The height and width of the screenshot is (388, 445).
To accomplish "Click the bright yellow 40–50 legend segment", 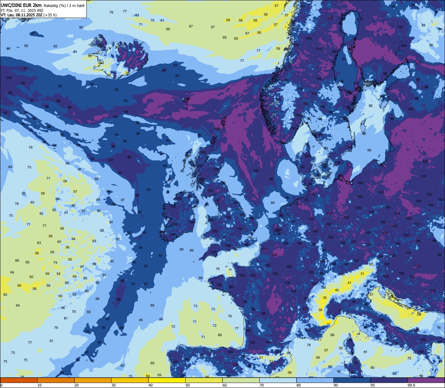I will click(x=167, y=380).
